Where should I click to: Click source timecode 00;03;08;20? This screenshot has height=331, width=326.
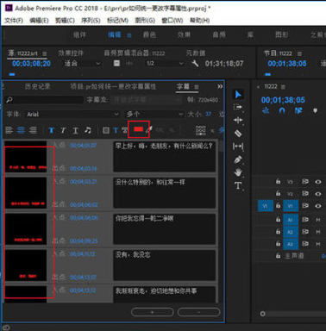[31, 64]
